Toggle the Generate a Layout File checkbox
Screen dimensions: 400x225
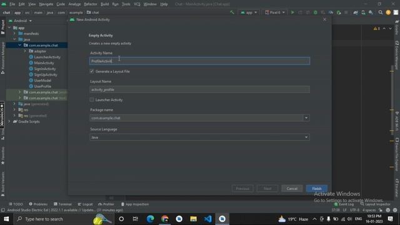click(x=92, y=71)
